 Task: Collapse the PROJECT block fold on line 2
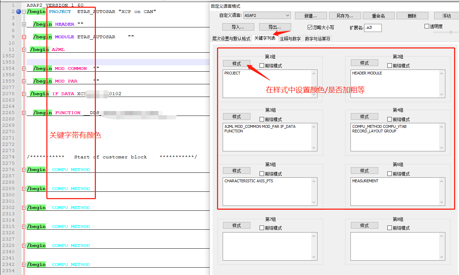click(24, 12)
